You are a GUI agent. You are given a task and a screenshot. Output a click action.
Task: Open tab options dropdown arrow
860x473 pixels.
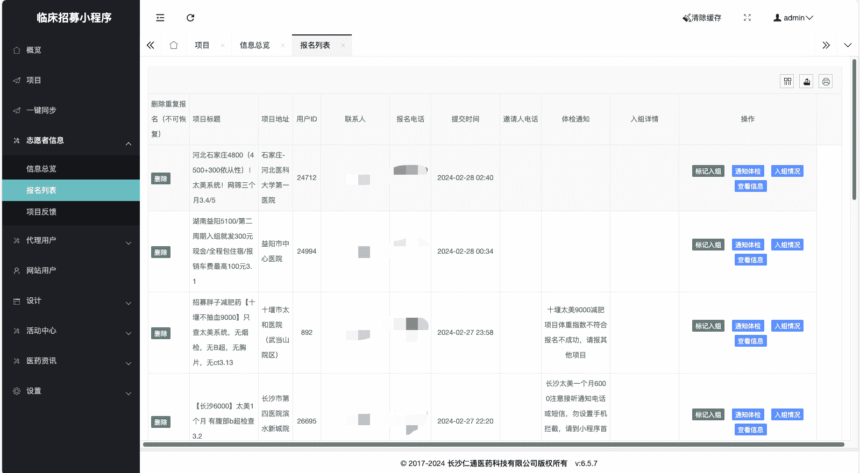[x=848, y=45]
